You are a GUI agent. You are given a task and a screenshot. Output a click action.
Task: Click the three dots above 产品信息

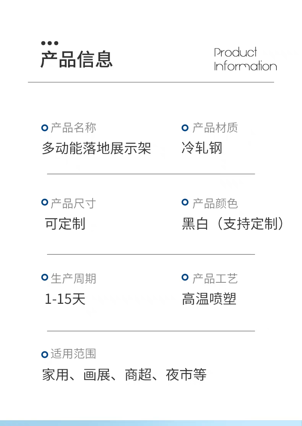[50, 43]
